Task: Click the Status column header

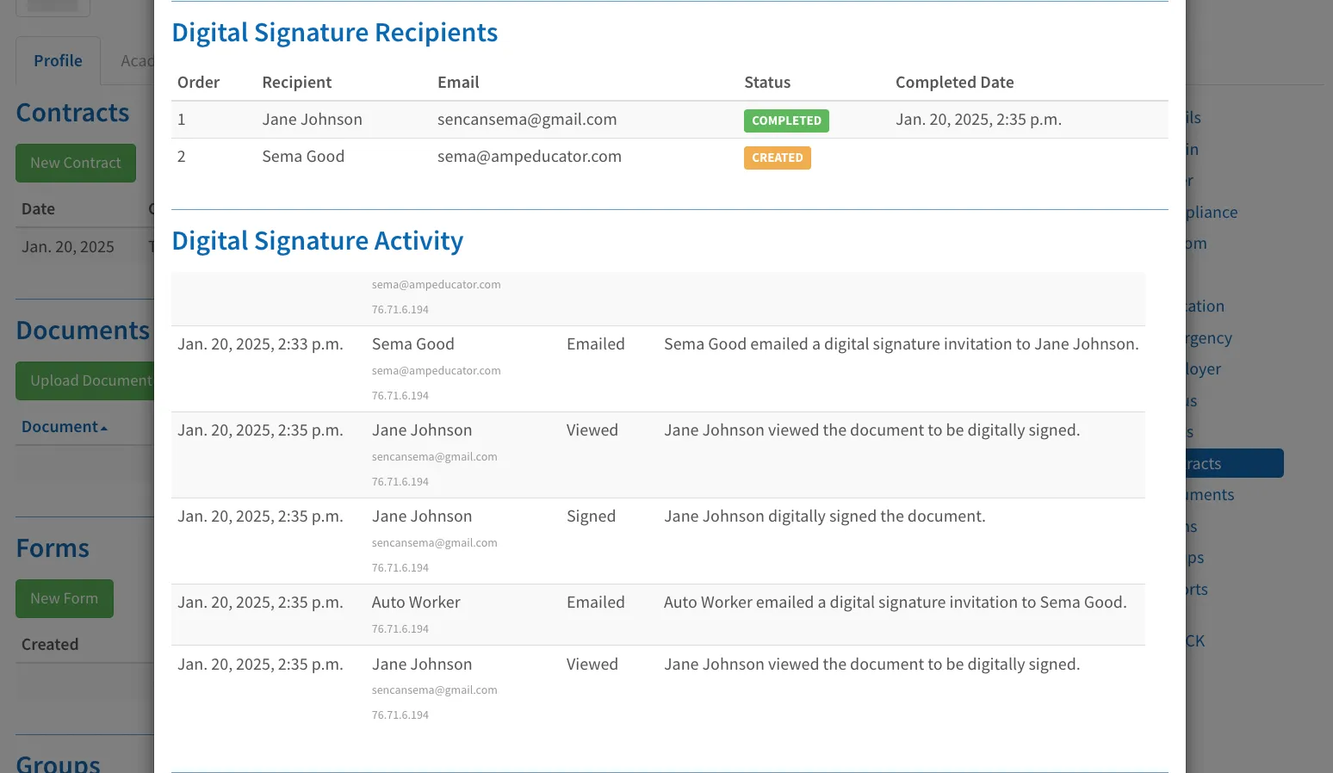Action: coord(767,83)
